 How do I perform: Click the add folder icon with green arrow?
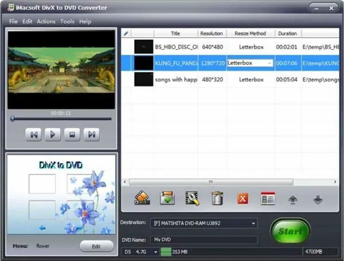(167, 198)
